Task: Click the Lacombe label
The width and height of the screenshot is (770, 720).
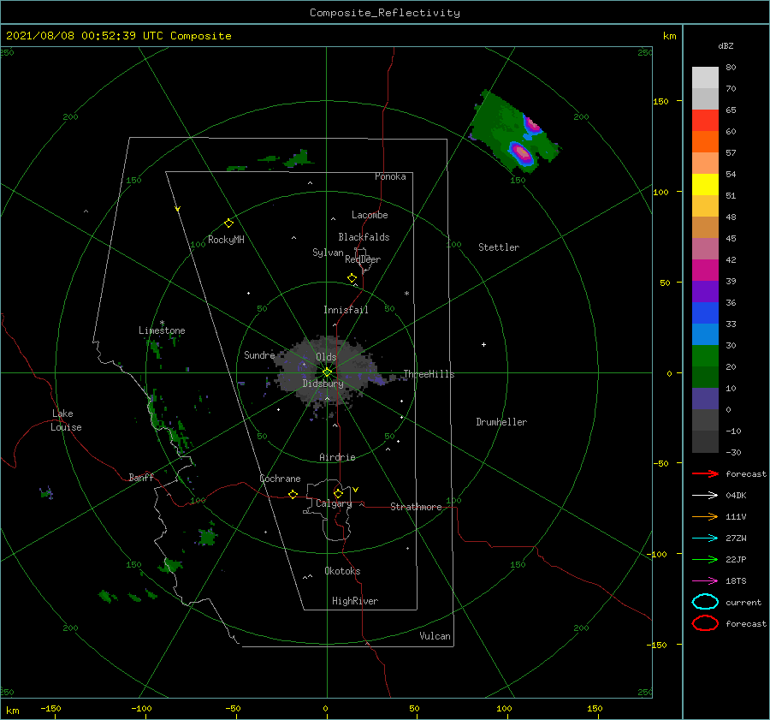Action: pos(370,215)
